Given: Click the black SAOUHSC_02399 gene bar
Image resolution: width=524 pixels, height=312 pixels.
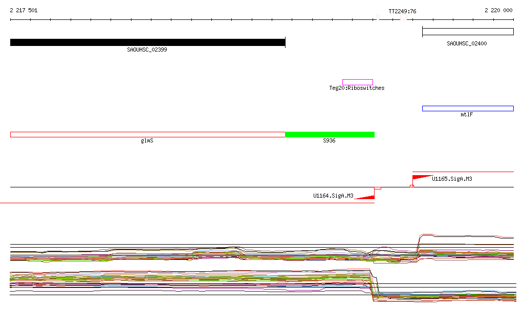Looking at the screenshot, I should coord(147,42).
